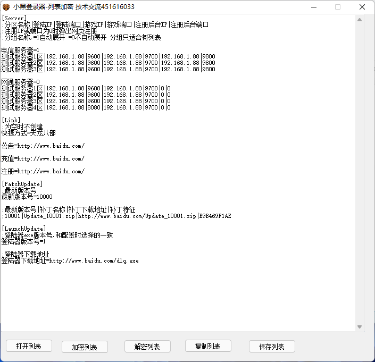The width and height of the screenshot is (375, 362).
Task: Hit the 复制列表 button
Action: pyautogui.click(x=208, y=346)
